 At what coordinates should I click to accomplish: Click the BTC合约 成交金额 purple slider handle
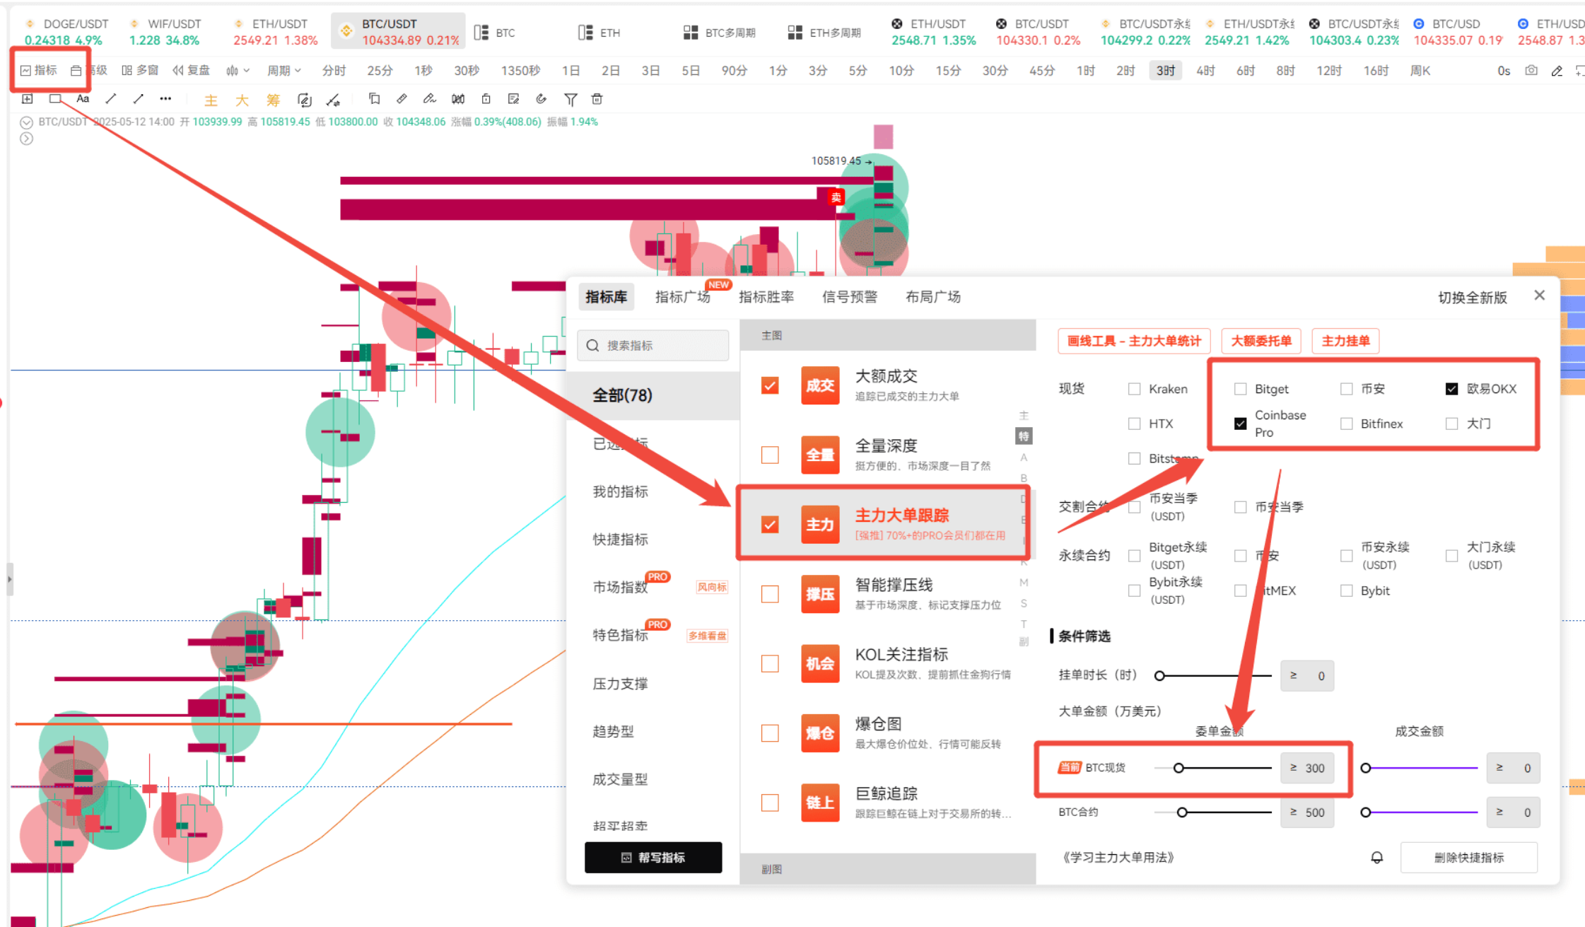point(1366,812)
